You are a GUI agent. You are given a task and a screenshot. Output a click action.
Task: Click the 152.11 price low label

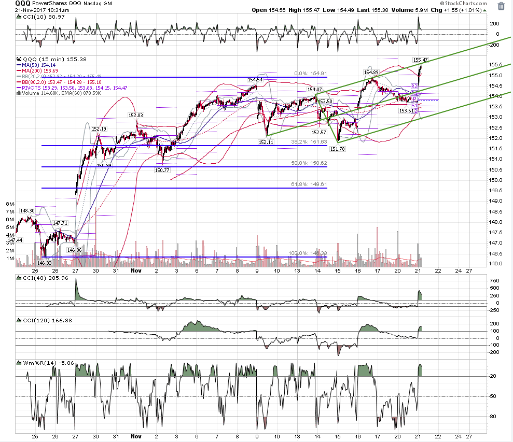click(x=266, y=142)
